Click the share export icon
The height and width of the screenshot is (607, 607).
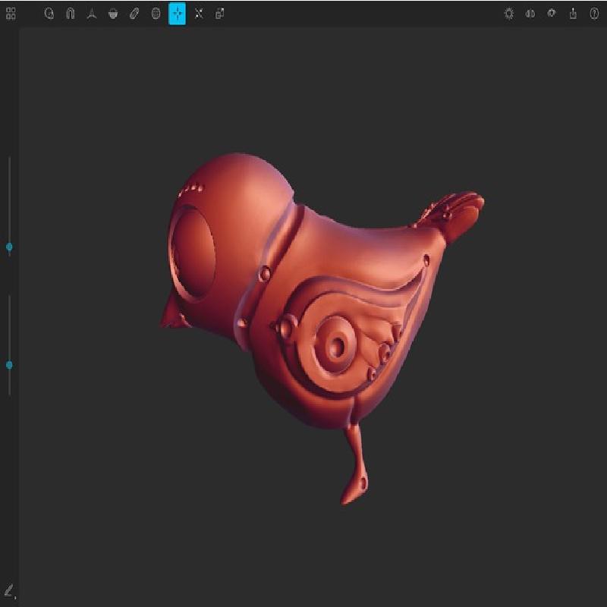(573, 14)
